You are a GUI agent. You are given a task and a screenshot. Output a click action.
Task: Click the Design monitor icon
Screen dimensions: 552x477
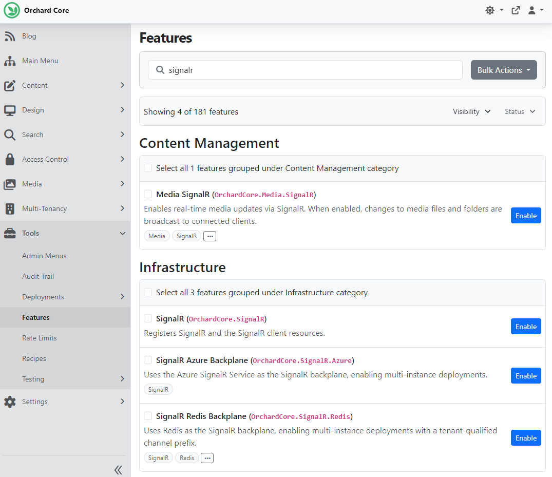pos(10,110)
